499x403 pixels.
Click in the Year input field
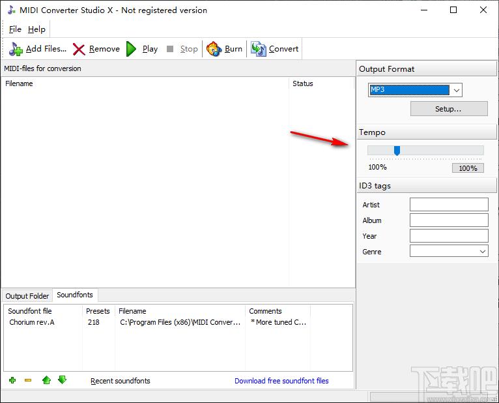click(449, 236)
